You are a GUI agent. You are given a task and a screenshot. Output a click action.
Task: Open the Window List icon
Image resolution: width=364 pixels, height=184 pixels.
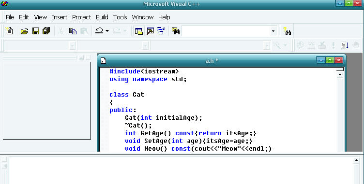click(161, 31)
